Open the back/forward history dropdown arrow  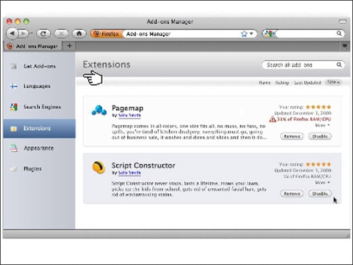click(x=31, y=34)
